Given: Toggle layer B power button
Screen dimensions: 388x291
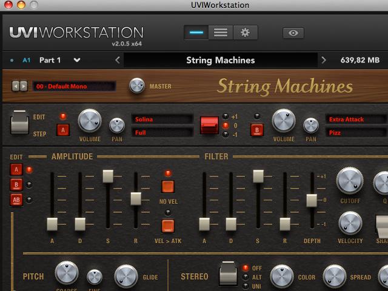Looking at the screenshot, I should pyautogui.click(x=257, y=130).
